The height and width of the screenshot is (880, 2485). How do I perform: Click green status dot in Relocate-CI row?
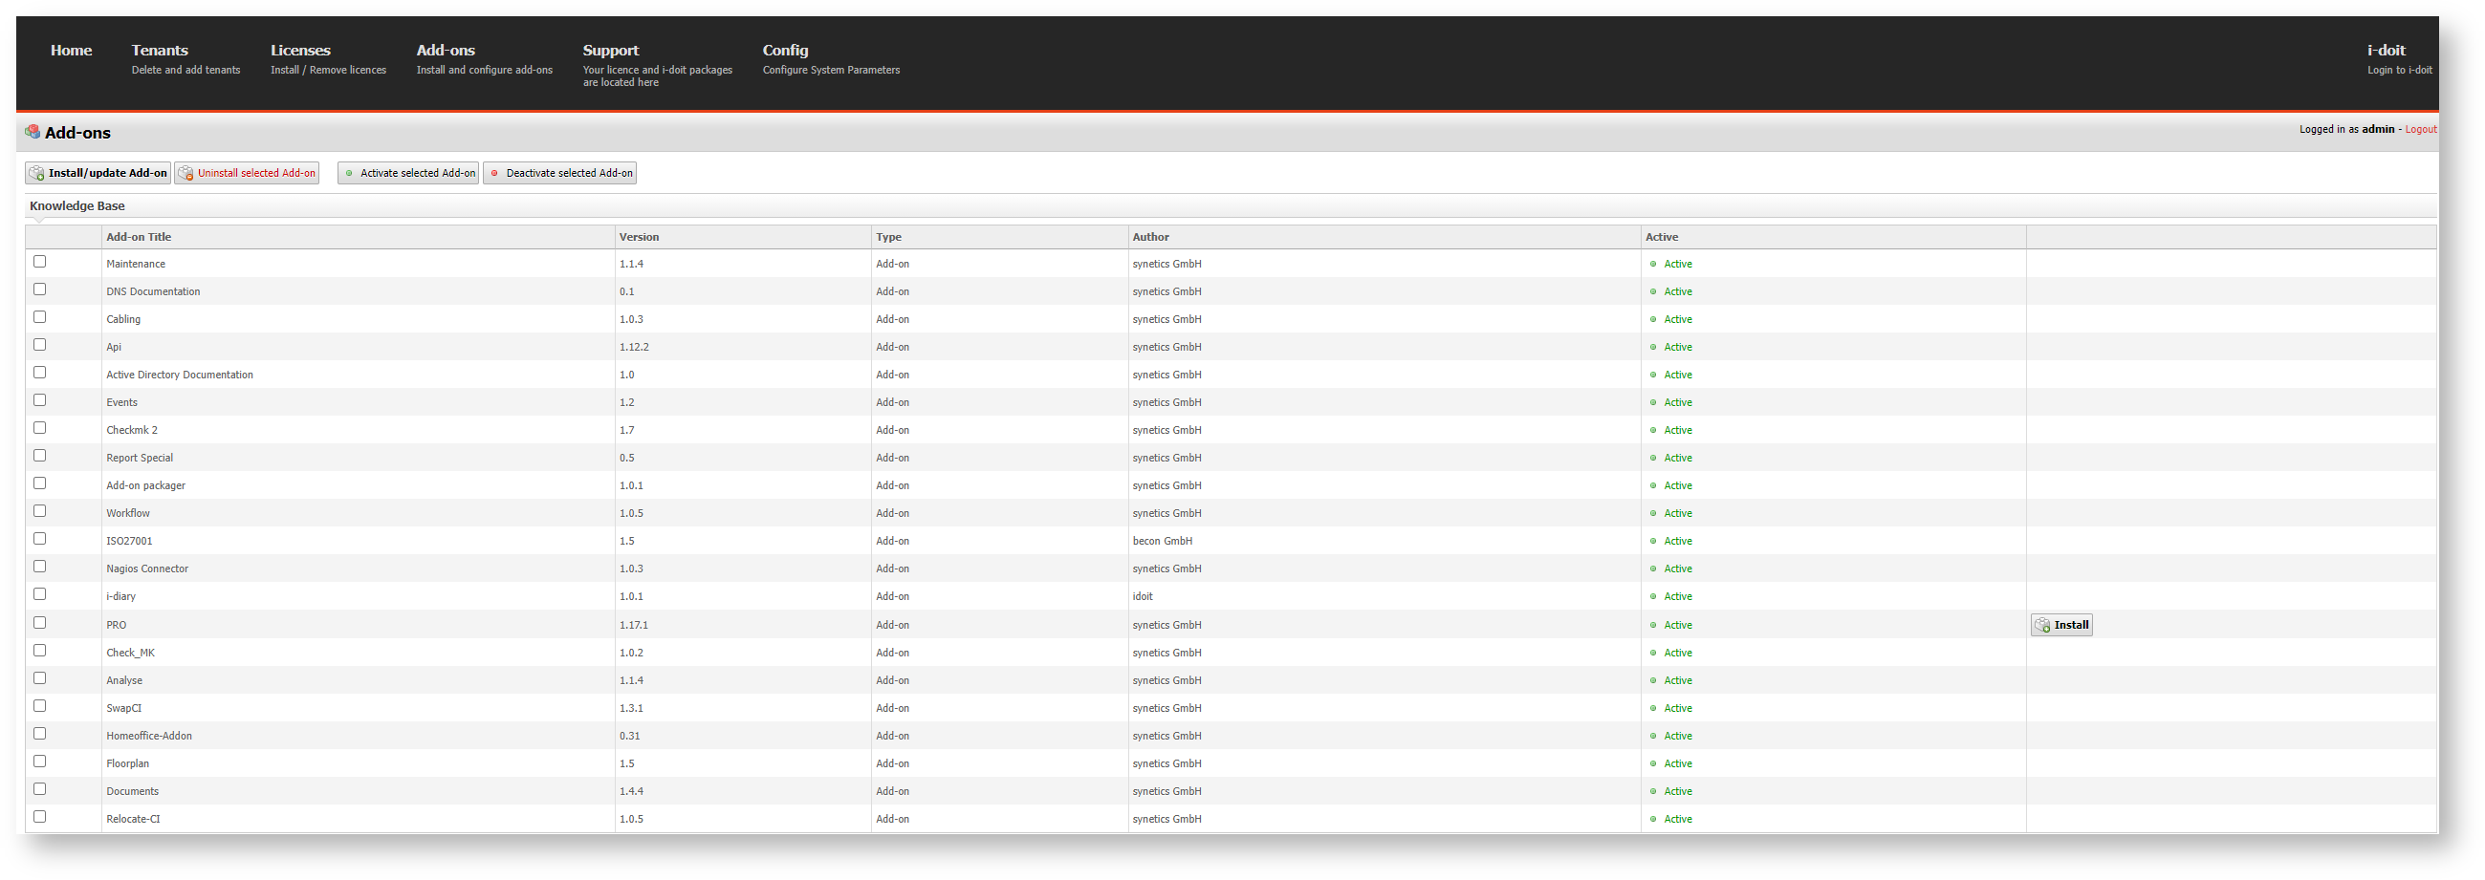click(1653, 819)
